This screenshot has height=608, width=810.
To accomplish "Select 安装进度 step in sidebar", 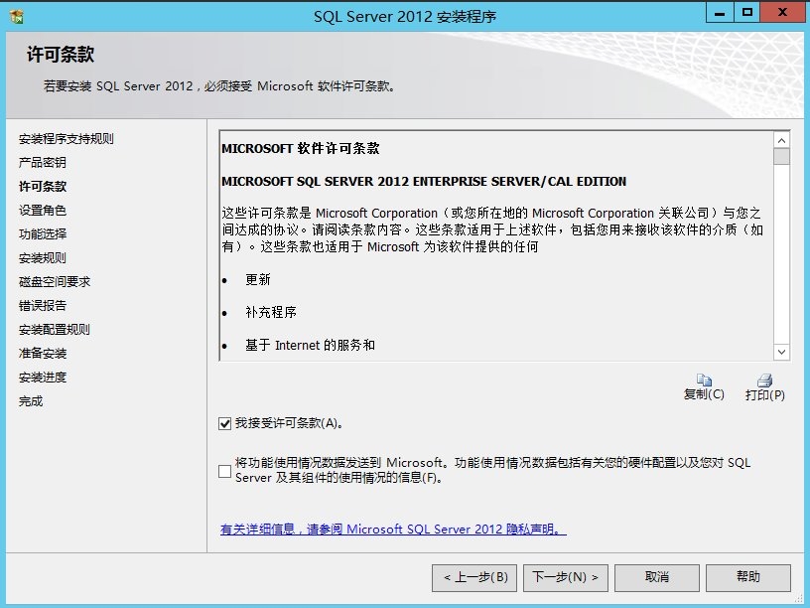I will 43,377.
